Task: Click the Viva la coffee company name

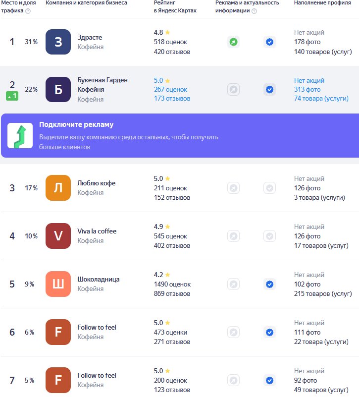Action: click(97, 231)
